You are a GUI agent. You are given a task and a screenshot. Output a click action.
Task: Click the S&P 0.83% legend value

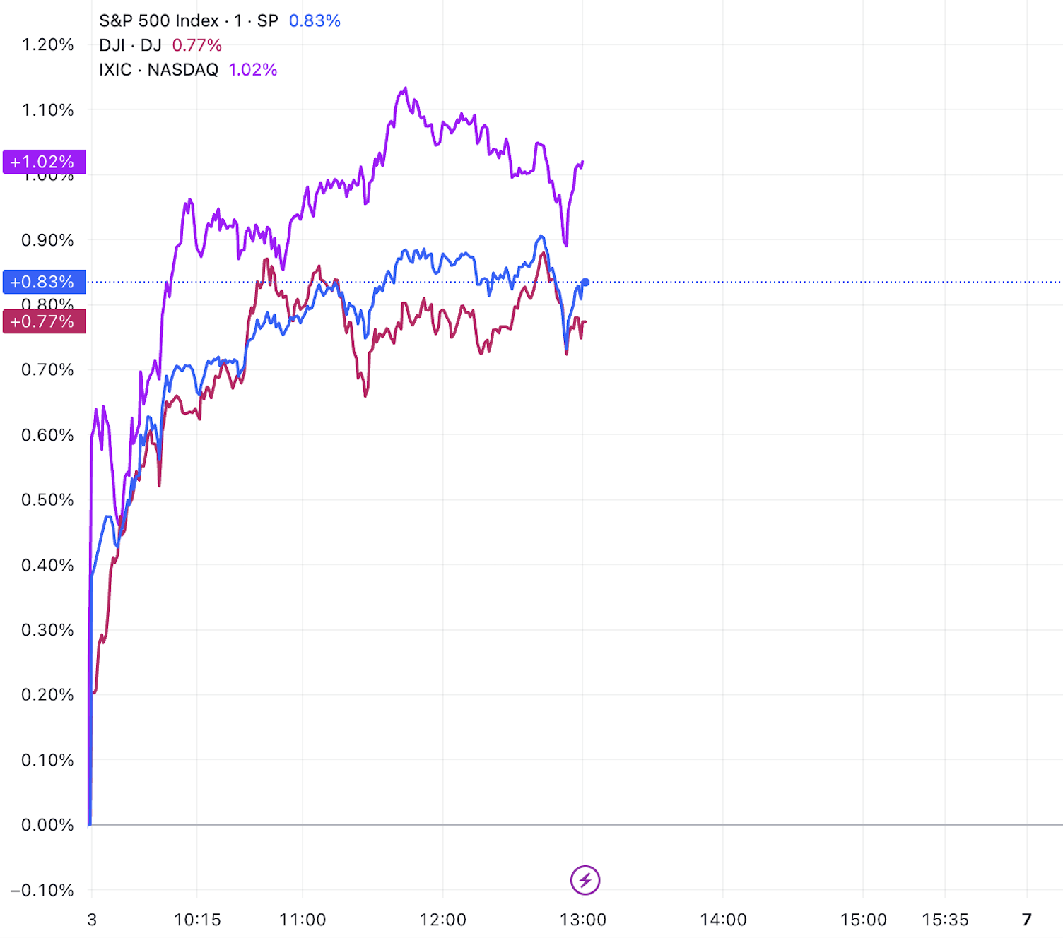[x=315, y=21]
